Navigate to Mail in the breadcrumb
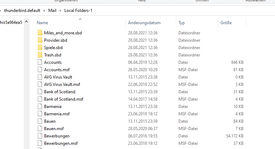275x149 pixels. [x=52, y=11]
